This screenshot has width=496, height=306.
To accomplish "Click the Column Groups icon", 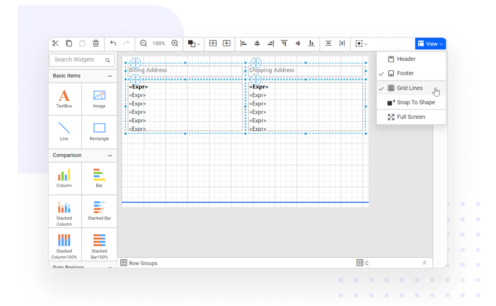I will tap(360, 263).
